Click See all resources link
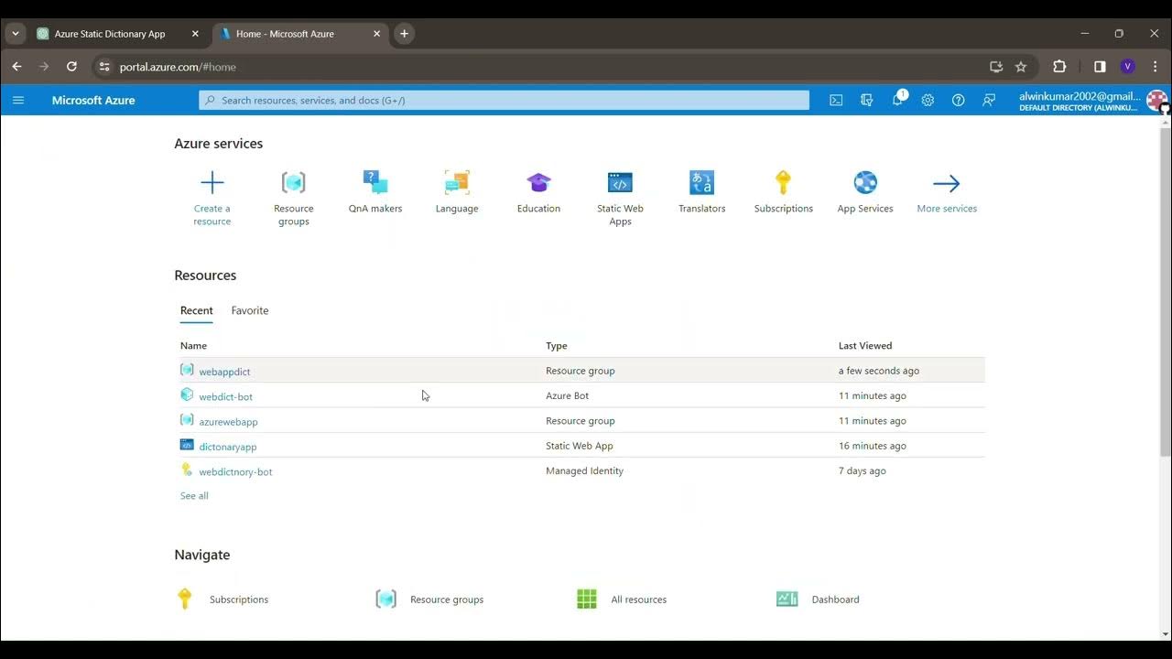The width and height of the screenshot is (1172, 659). [x=194, y=496]
